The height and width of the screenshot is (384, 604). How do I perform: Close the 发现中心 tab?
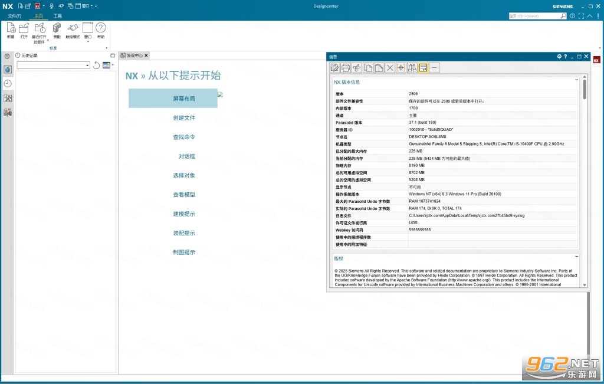[x=146, y=55]
